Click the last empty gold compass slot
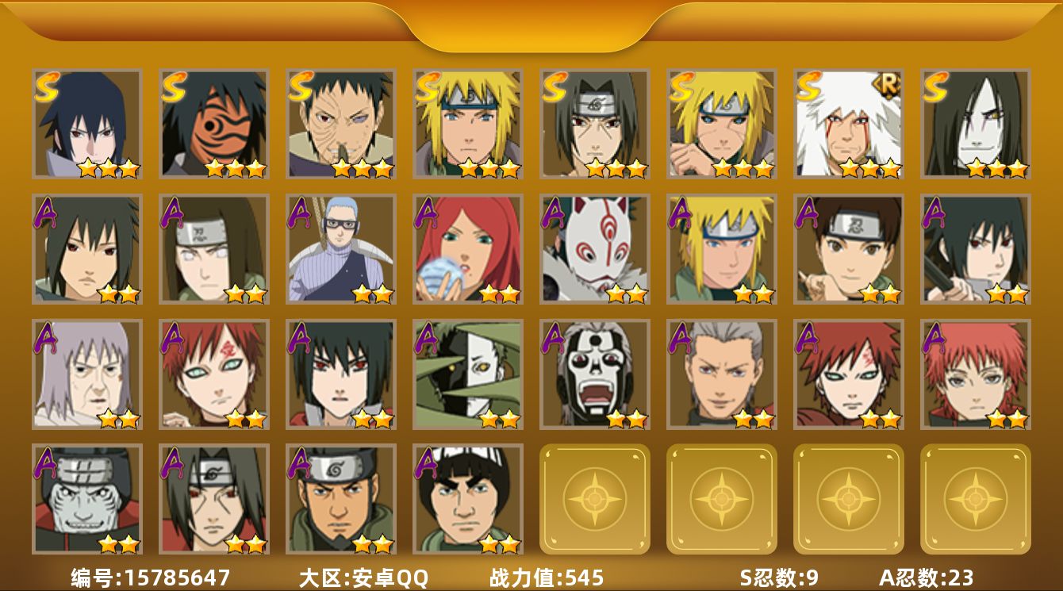This screenshot has height=591, width=1063. point(976,499)
